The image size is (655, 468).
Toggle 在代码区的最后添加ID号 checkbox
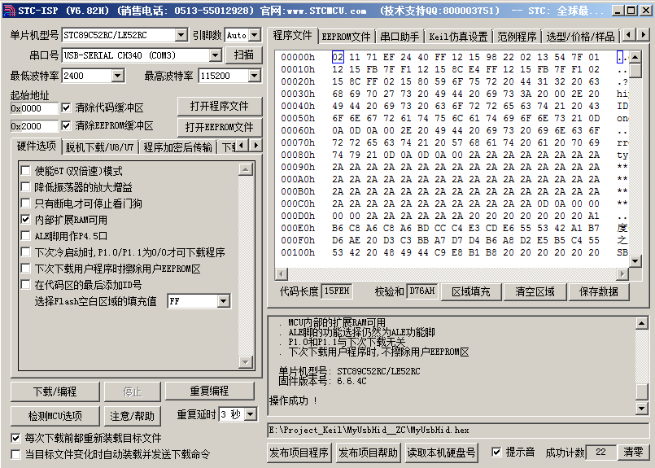click(x=26, y=285)
